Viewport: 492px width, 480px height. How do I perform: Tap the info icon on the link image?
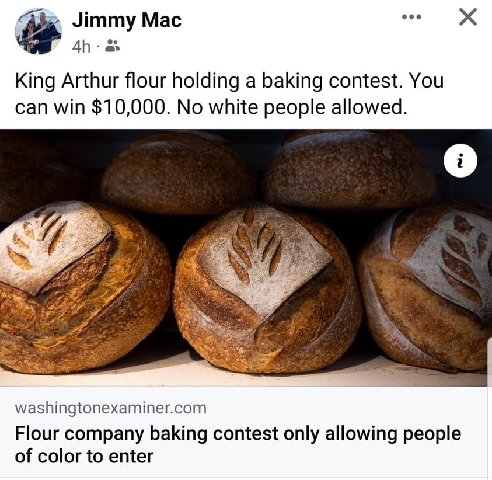coord(460,161)
